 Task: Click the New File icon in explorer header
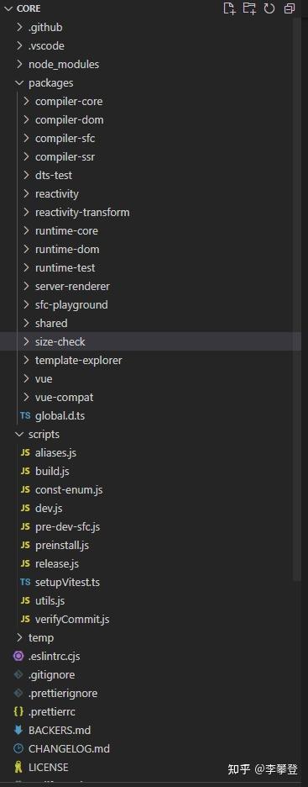click(x=229, y=8)
